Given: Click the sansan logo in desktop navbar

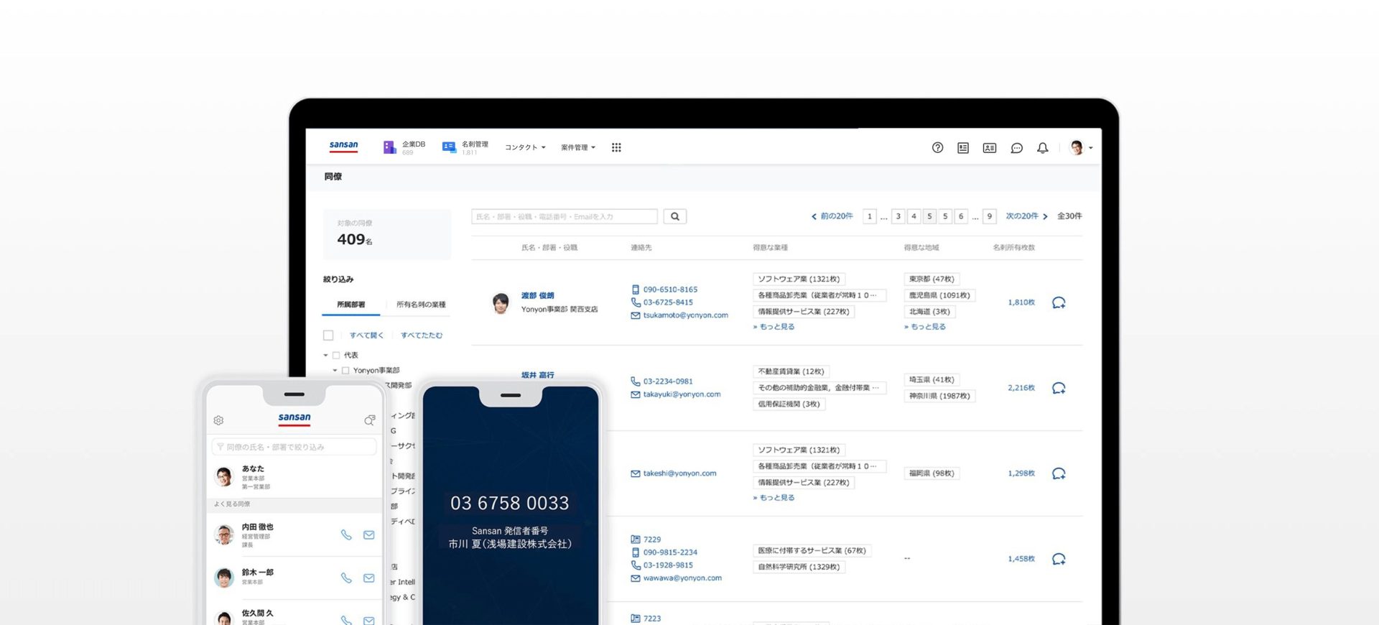Looking at the screenshot, I should click(343, 146).
